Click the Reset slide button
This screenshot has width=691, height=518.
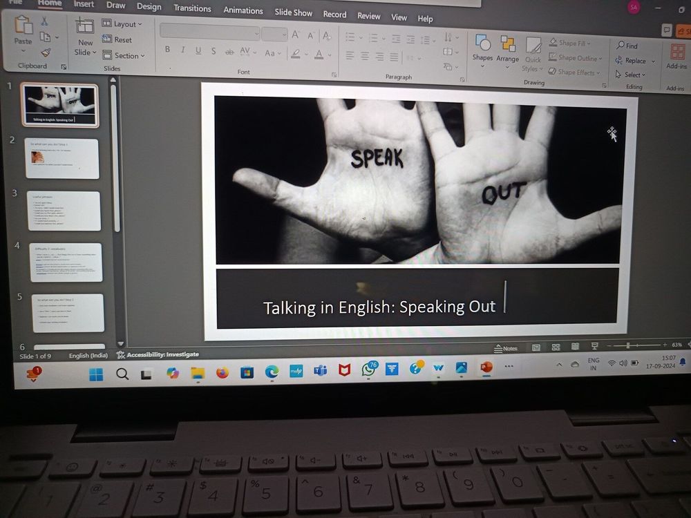(117, 39)
